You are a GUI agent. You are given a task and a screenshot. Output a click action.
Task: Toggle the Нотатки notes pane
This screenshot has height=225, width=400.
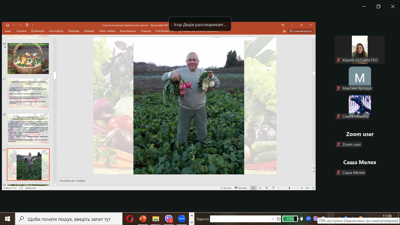(226, 188)
